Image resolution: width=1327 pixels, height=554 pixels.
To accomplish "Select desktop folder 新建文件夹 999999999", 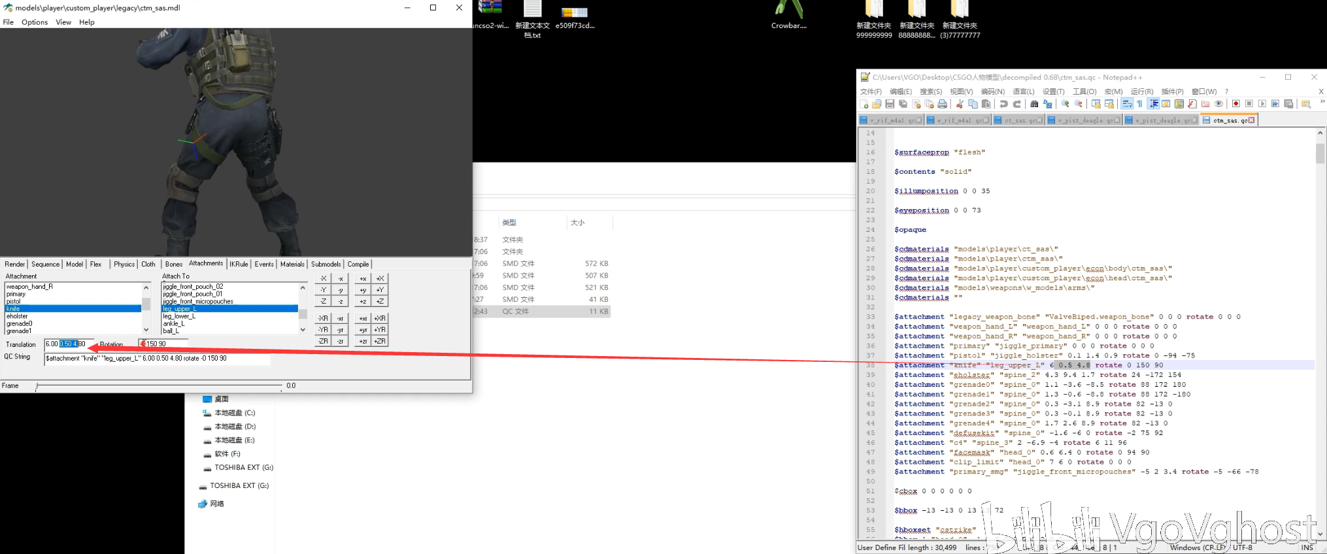I will tap(874, 20).
